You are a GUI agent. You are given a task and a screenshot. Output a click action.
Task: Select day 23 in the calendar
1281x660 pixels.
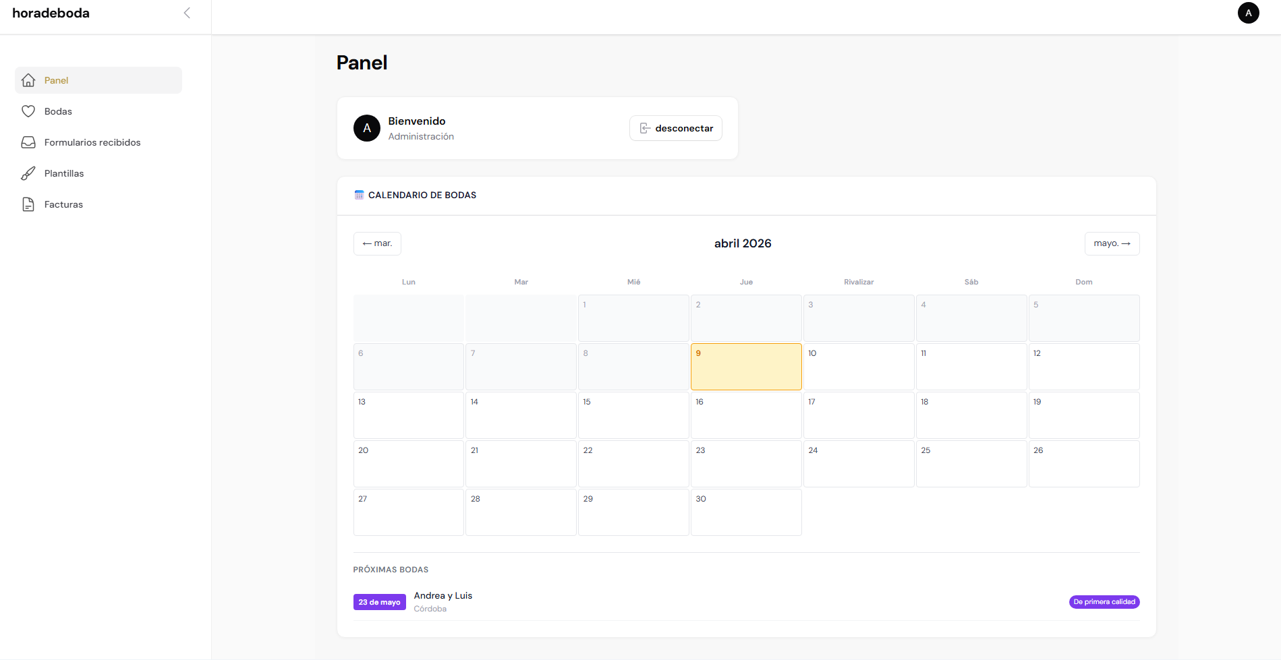[x=746, y=464]
